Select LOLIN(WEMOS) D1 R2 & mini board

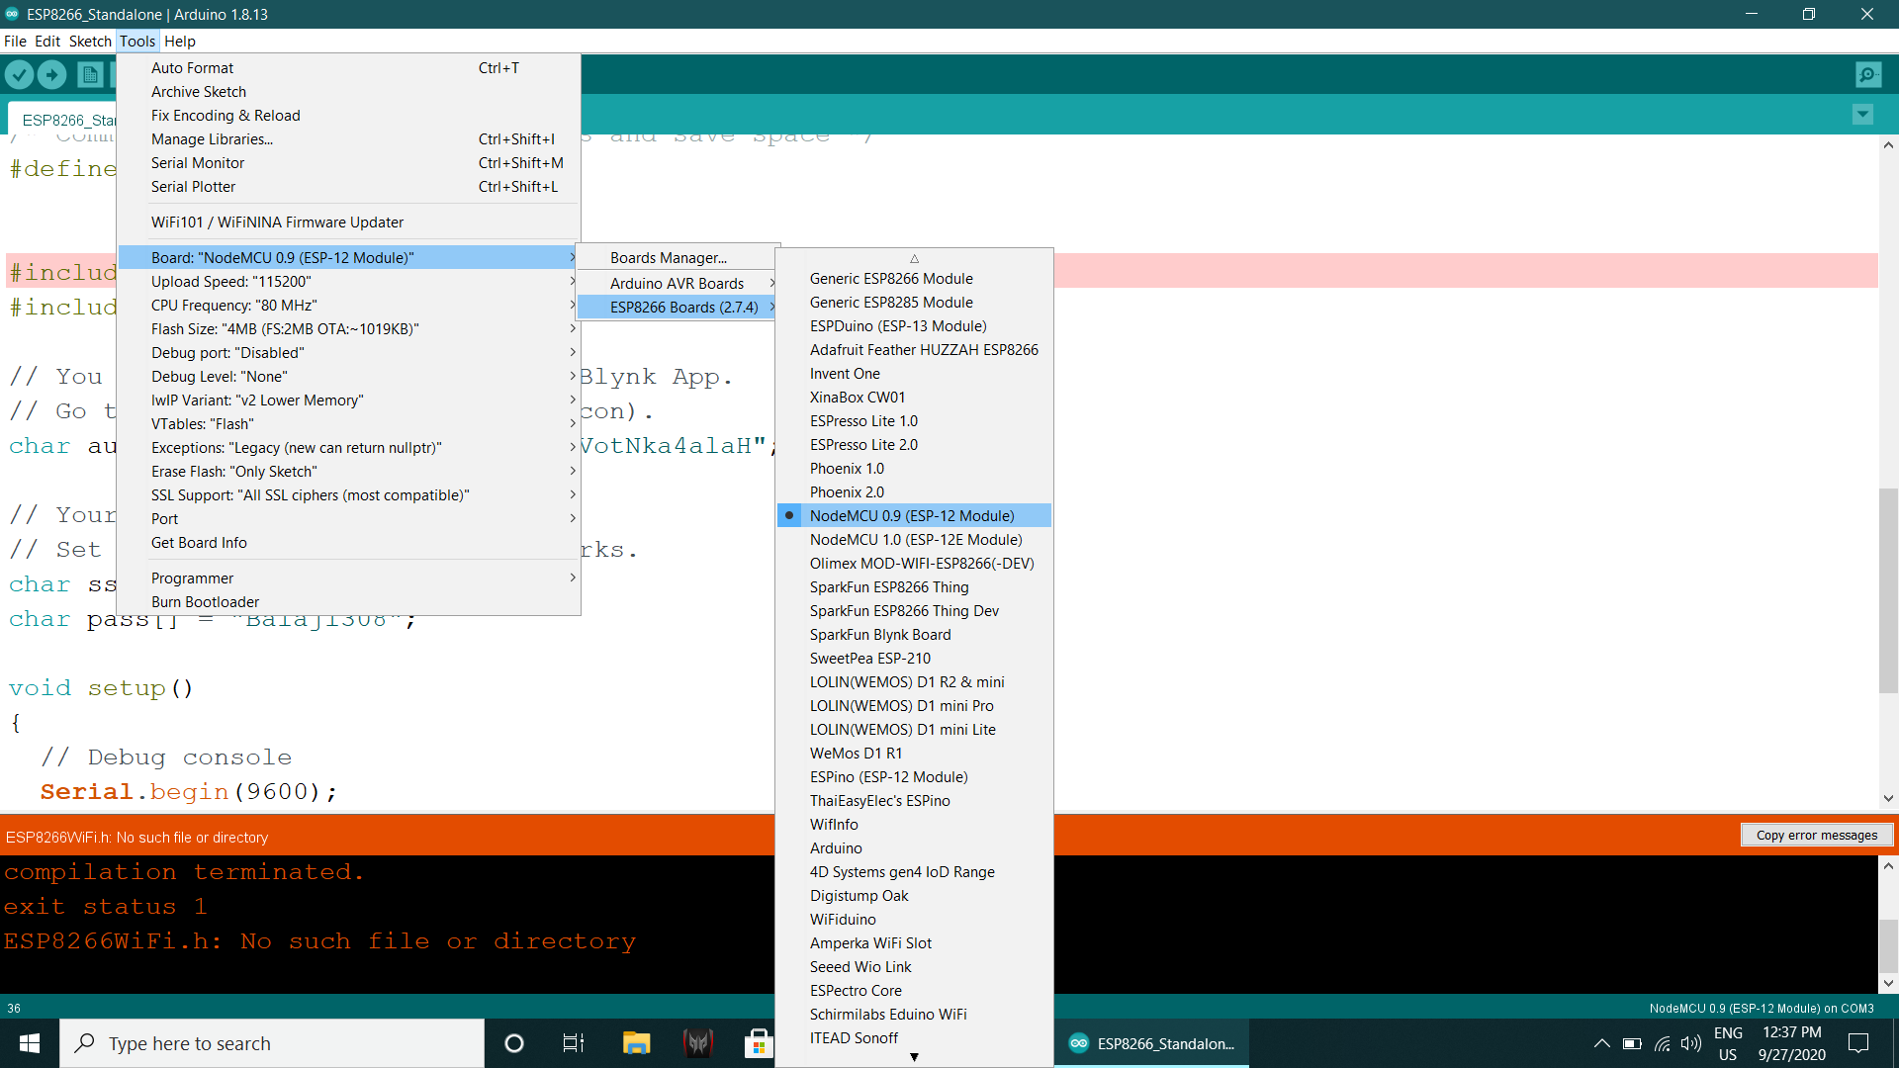914,682
